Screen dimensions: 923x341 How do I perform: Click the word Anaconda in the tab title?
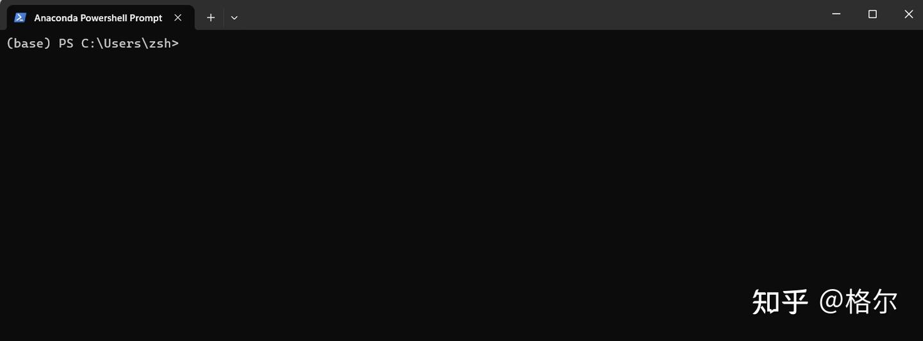pos(56,18)
